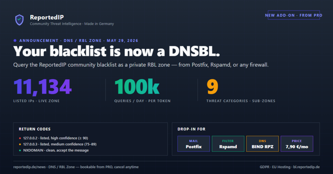Click the blue dot before ANNOUNCEMENT
This screenshot has width=333, height=174.
(15, 41)
